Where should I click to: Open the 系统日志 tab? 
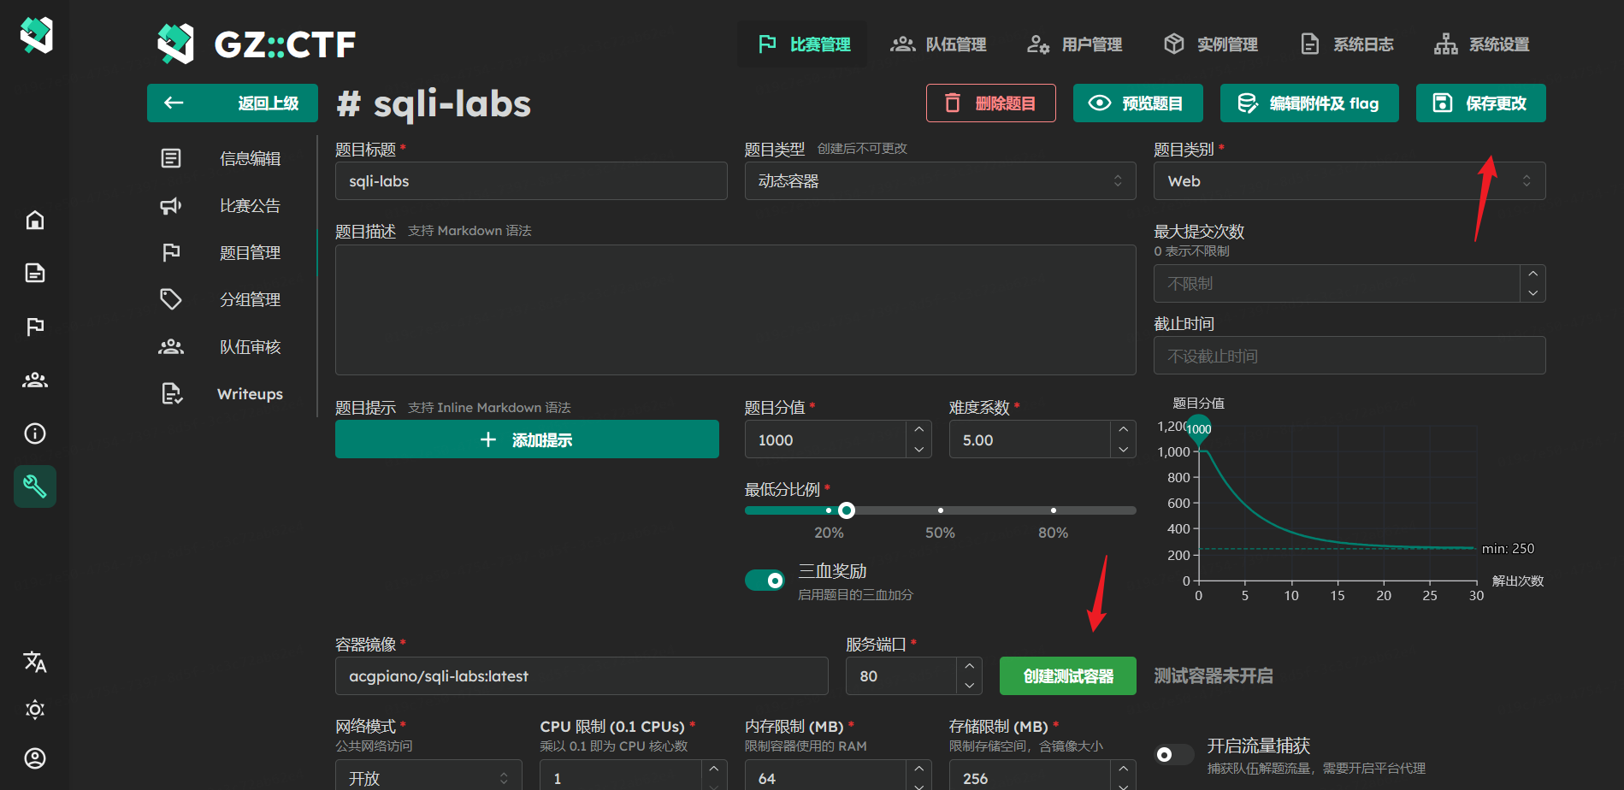[x=1347, y=44]
